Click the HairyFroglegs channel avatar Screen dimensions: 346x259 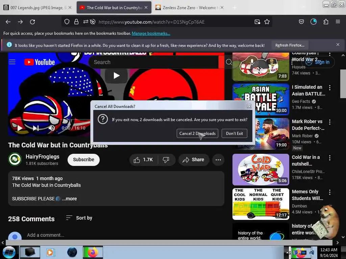tap(15, 159)
